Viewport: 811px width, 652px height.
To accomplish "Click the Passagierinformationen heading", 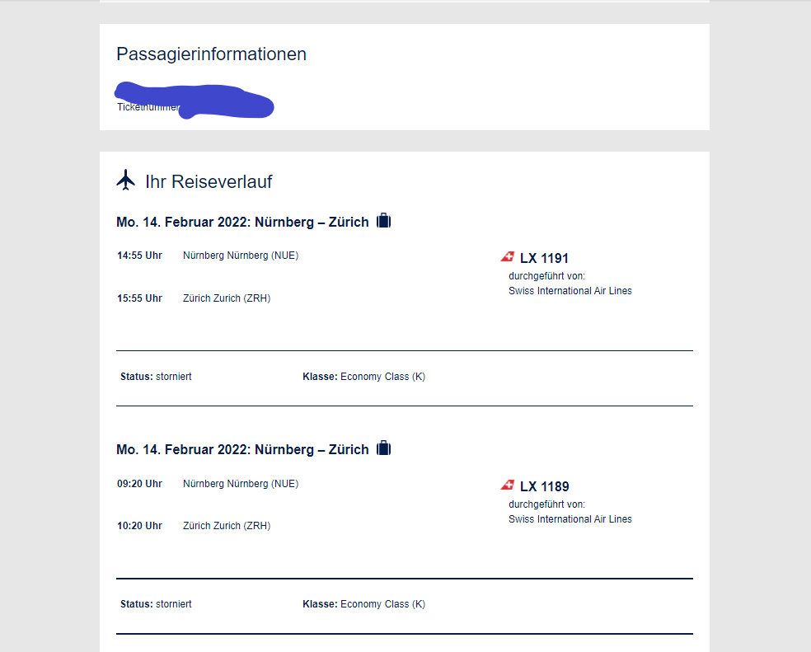I will tap(211, 54).
